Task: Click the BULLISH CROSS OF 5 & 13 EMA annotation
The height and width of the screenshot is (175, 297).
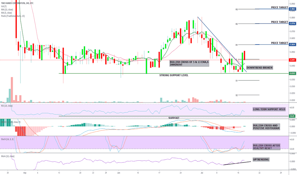Action: click(189, 63)
